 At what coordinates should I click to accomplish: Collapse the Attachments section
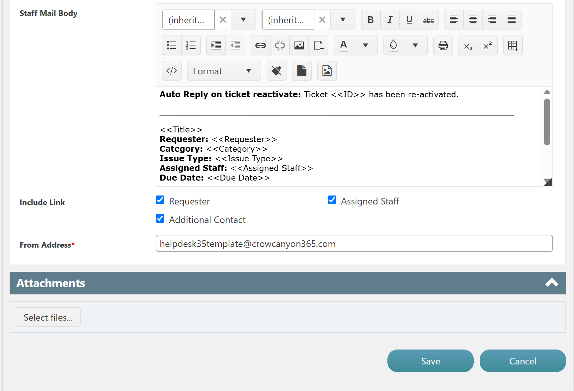click(x=551, y=283)
